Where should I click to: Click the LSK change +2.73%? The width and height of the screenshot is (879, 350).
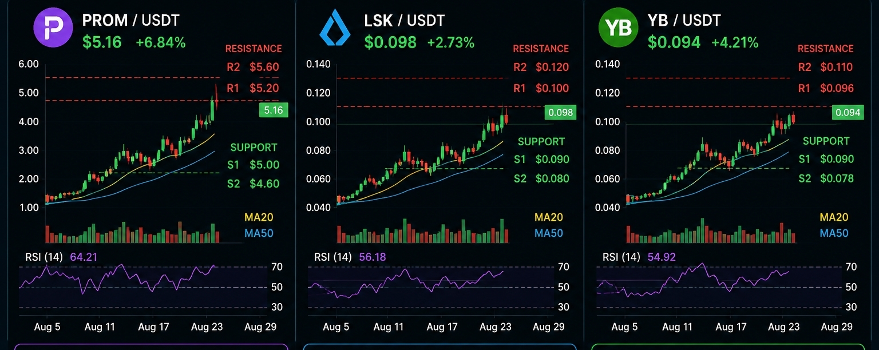pyautogui.click(x=451, y=42)
